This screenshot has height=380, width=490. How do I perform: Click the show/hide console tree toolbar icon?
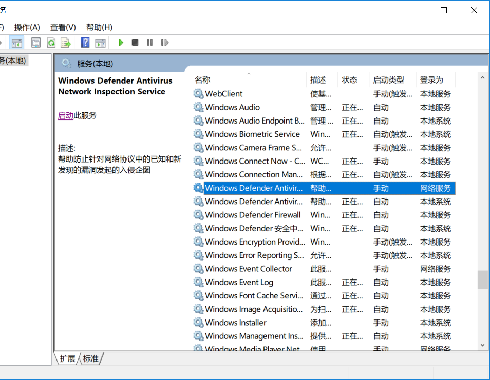[16, 43]
